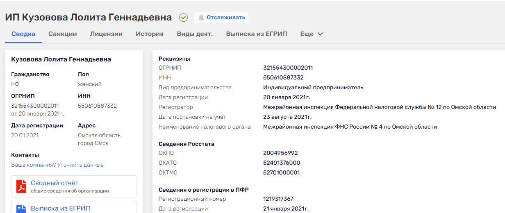This screenshot has height=213, width=505.
Task: Open the Сводный отчёт link
Action: click(x=55, y=183)
